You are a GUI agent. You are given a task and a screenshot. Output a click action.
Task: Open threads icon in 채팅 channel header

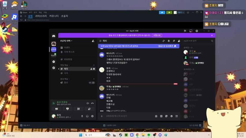[x=164, y=41]
